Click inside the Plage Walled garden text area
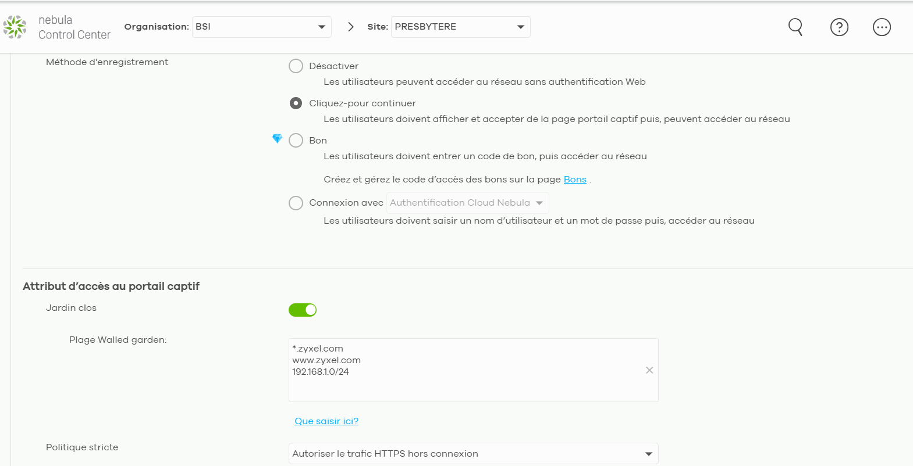 click(x=473, y=370)
